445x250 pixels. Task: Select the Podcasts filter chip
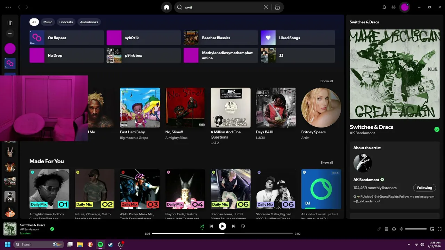pos(66,22)
